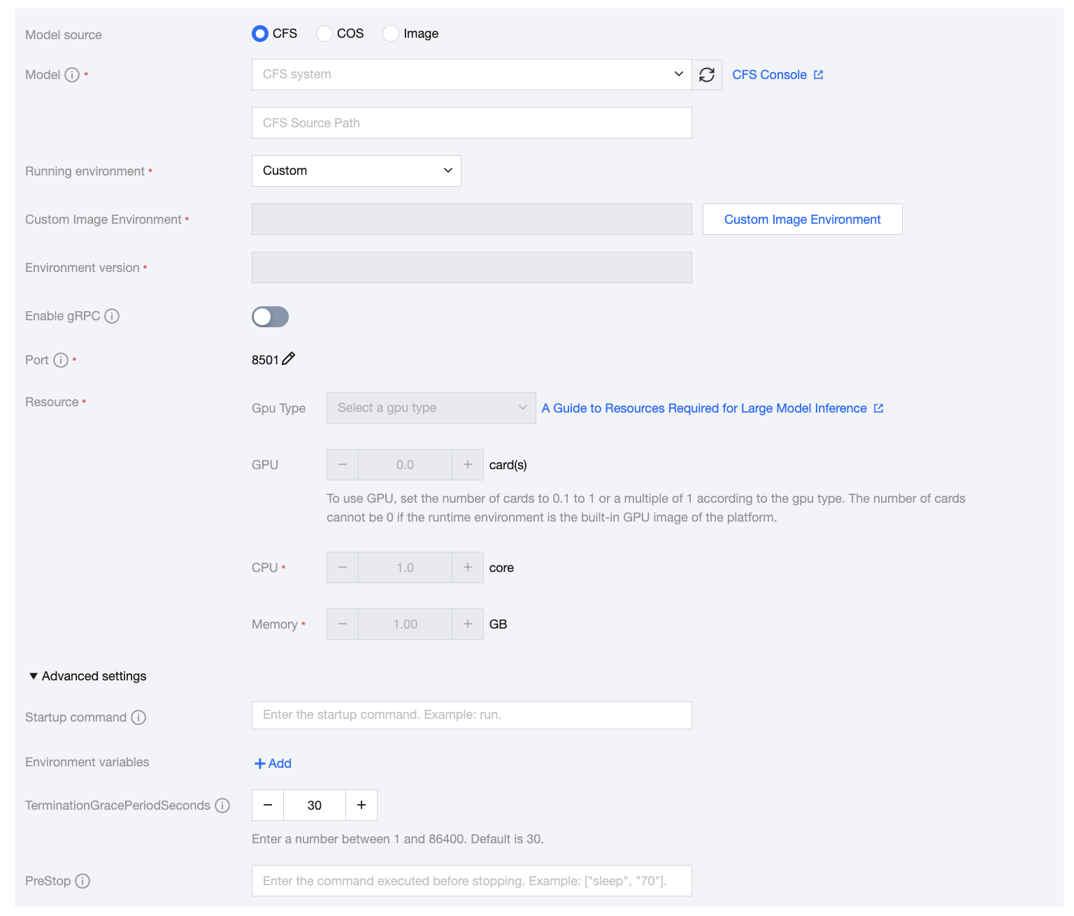The width and height of the screenshot is (1074, 916).
Task: Increase termination grace period with plus
Action: (361, 806)
